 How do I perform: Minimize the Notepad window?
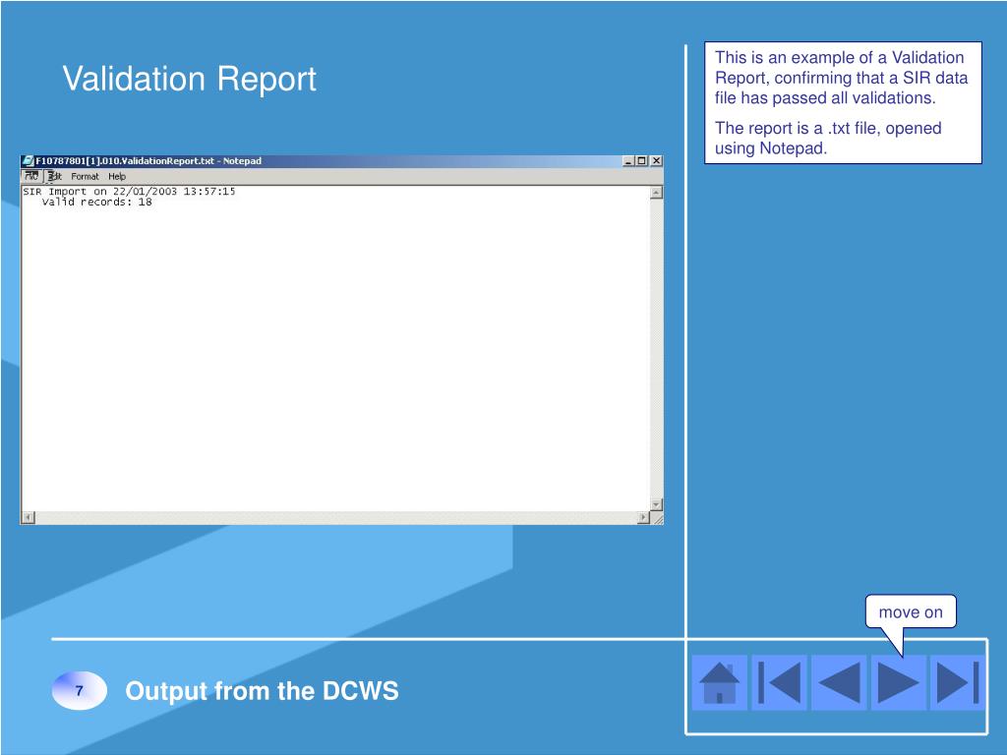click(x=628, y=161)
